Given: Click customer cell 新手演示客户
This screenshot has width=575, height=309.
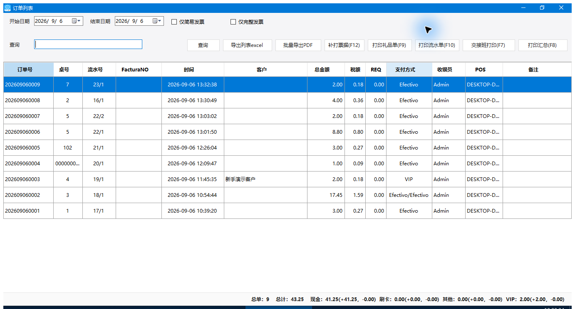Looking at the screenshot, I should (265, 179).
